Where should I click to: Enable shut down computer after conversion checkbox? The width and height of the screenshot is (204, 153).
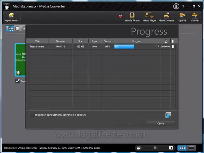pyautogui.click(x=31, y=115)
